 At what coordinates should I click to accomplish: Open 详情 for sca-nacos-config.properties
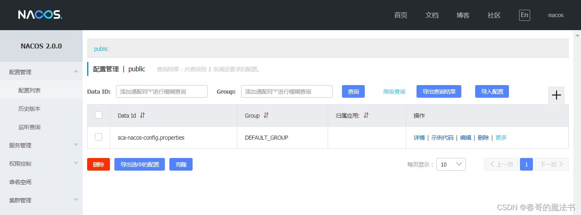click(419, 138)
